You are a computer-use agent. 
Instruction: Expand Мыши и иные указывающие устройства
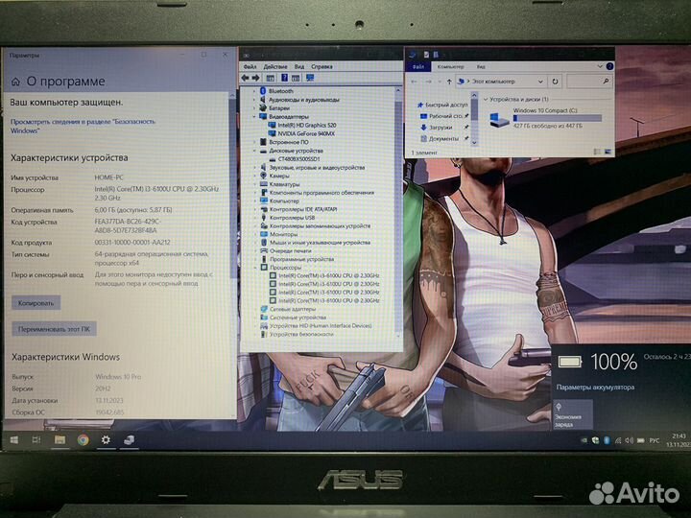click(x=254, y=243)
